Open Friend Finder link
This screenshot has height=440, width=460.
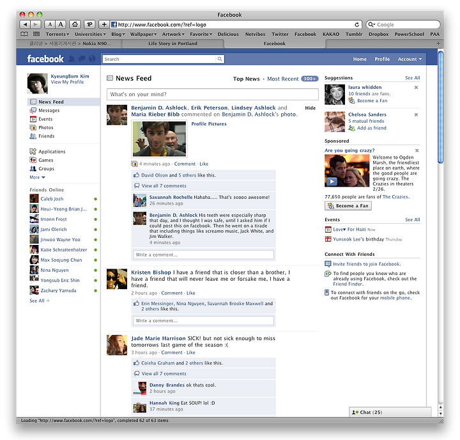pos(348,284)
